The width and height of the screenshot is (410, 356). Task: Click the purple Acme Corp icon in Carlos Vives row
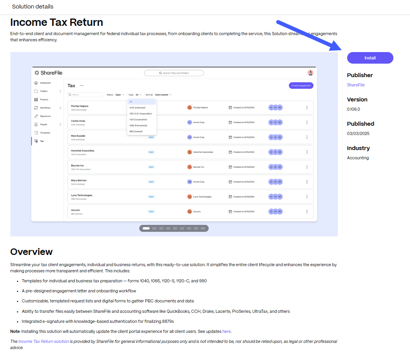click(190, 122)
